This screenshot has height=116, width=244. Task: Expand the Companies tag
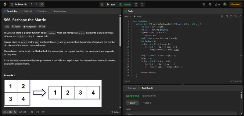(30, 27)
